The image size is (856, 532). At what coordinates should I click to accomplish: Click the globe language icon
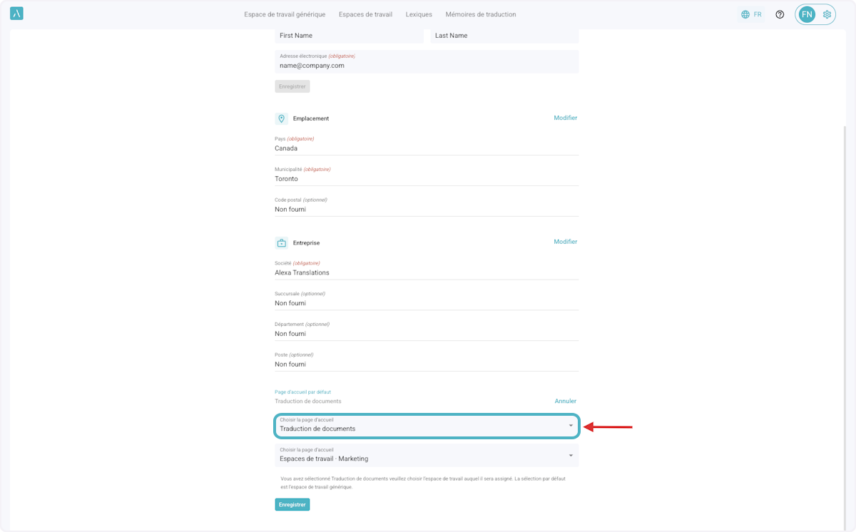tap(745, 14)
